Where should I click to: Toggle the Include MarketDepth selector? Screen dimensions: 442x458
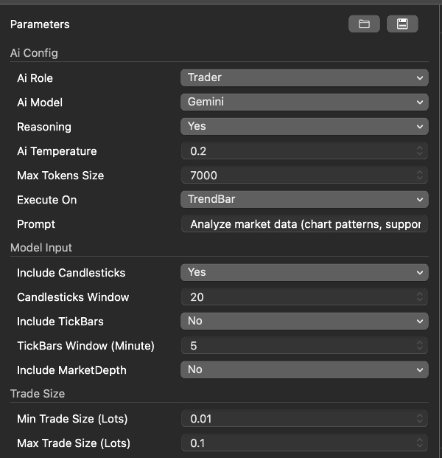(304, 369)
